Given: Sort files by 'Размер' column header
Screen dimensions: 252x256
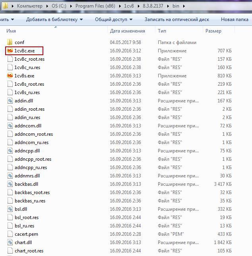Looking at the screenshot, I should point(213,31).
